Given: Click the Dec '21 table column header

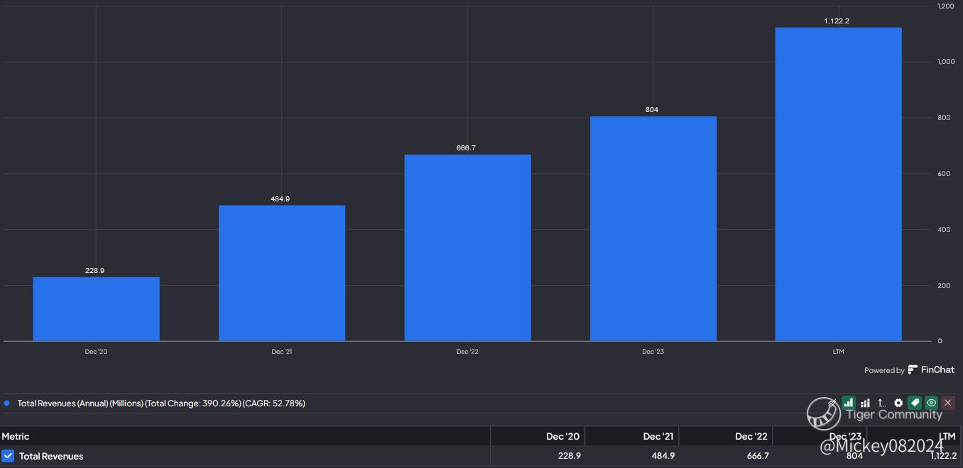Looking at the screenshot, I should (658, 436).
